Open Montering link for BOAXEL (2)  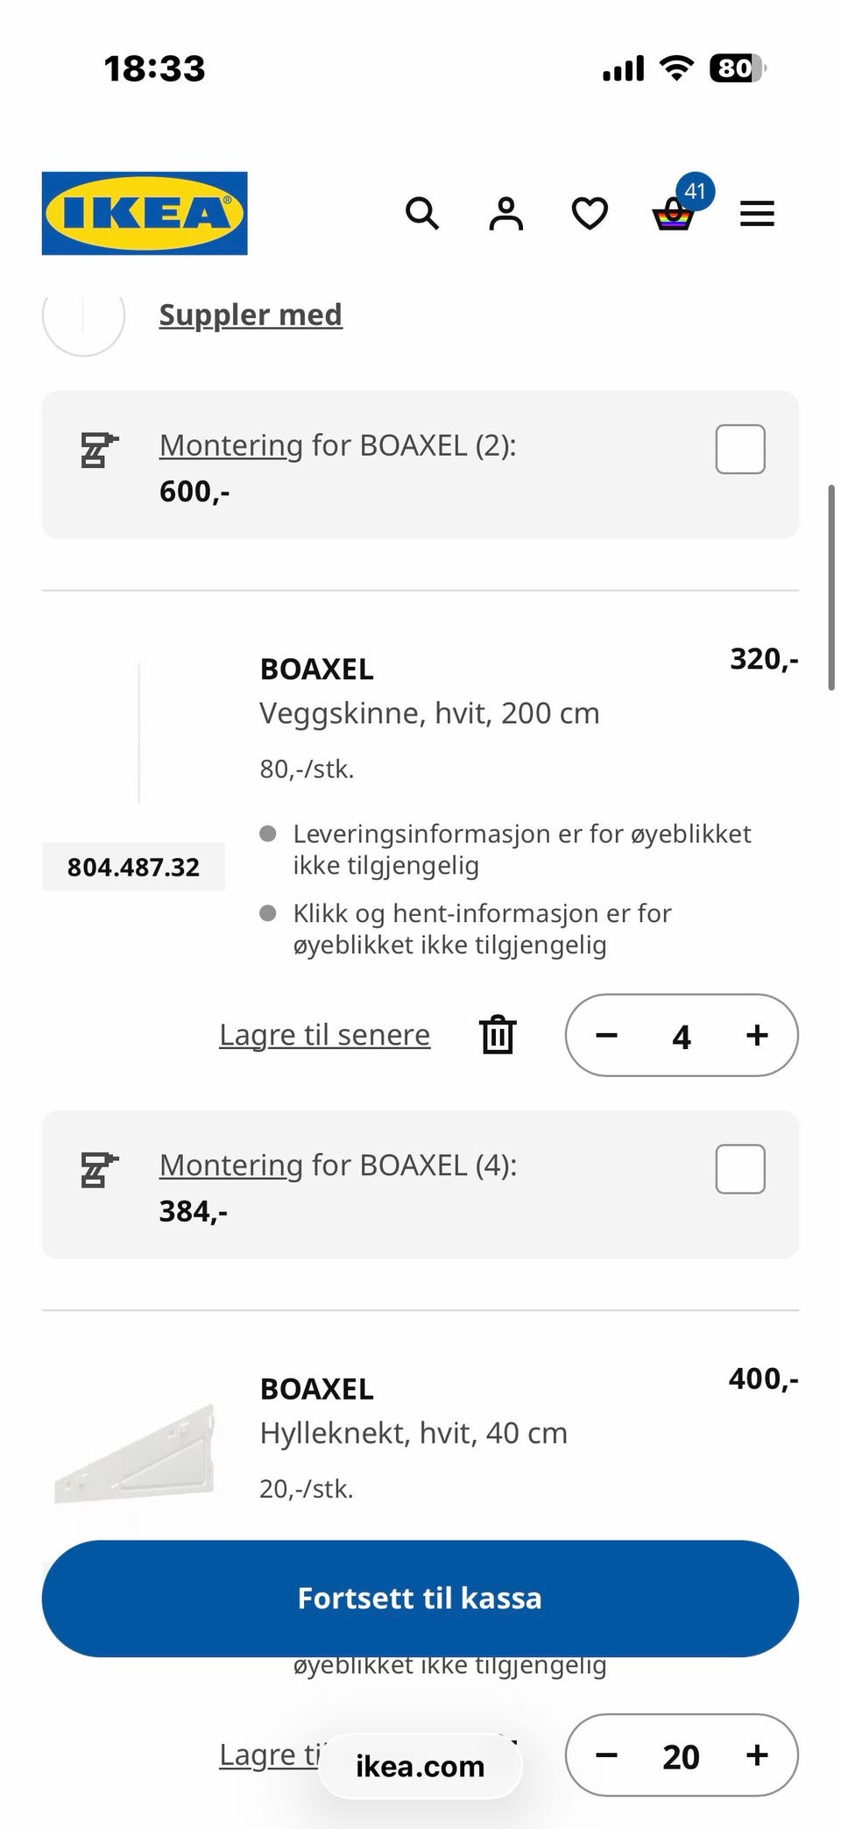(231, 445)
